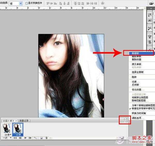Click the align right edges icon
Viewport: 155px width, 146px height.
point(68,3)
